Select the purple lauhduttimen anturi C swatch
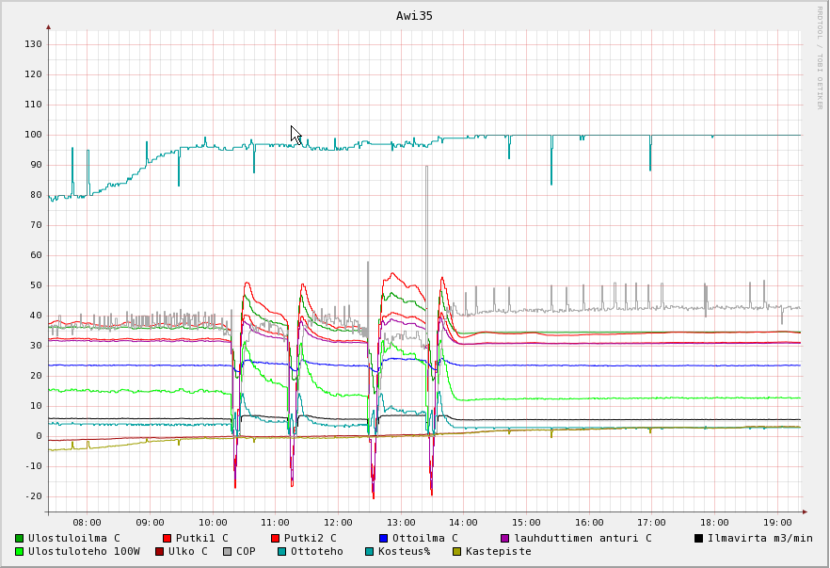 point(504,538)
